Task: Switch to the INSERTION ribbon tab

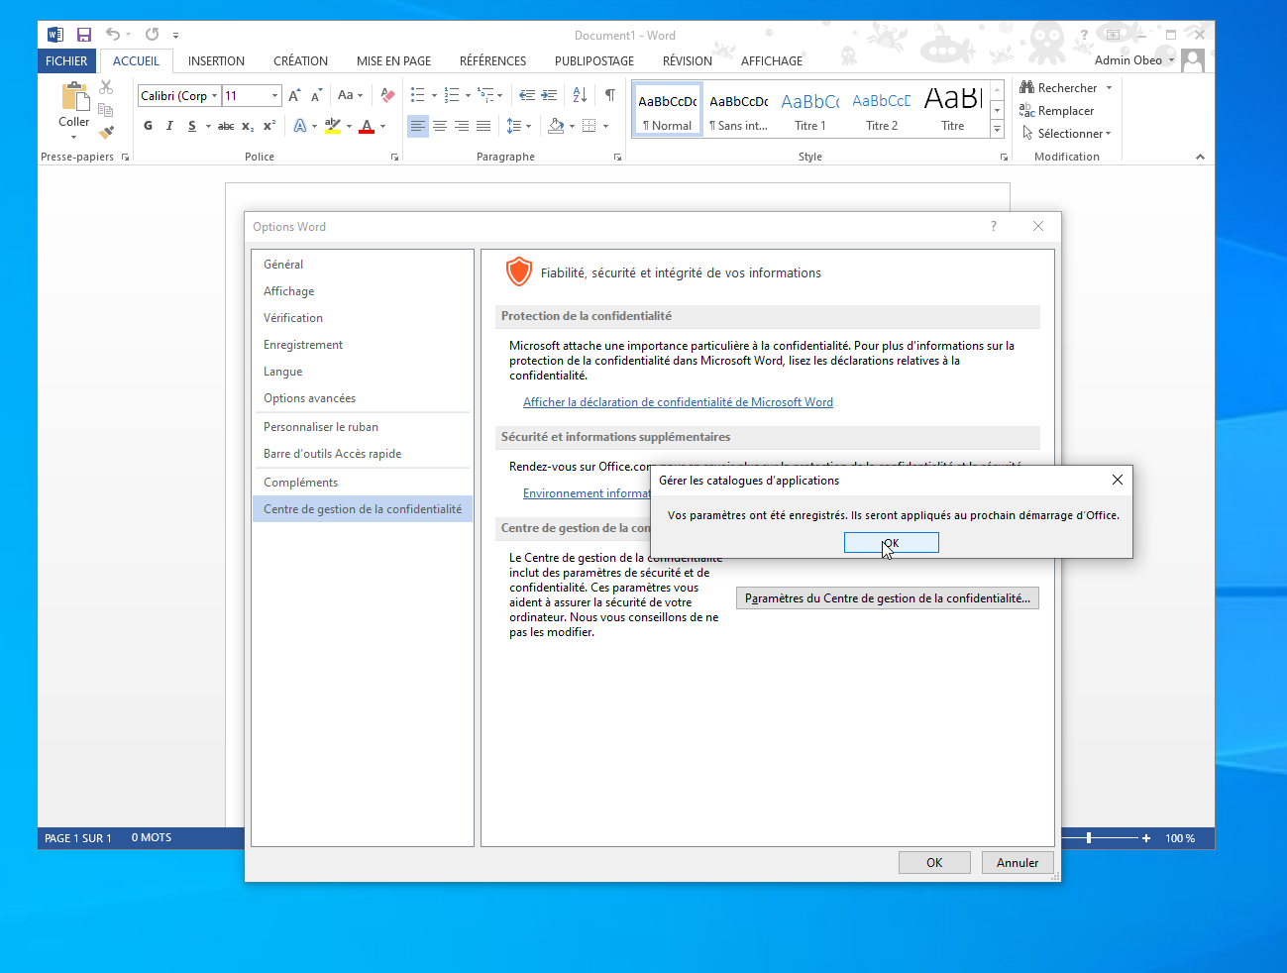Action: (x=216, y=60)
